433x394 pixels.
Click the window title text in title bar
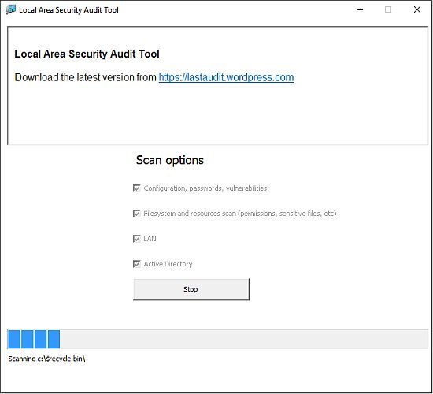tap(68, 10)
